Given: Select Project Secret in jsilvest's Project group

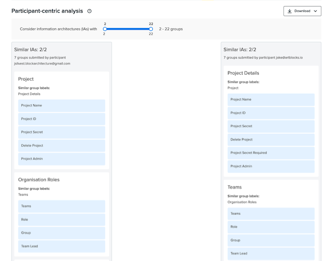Looking at the screenshot, I should (x=62, y=132).
